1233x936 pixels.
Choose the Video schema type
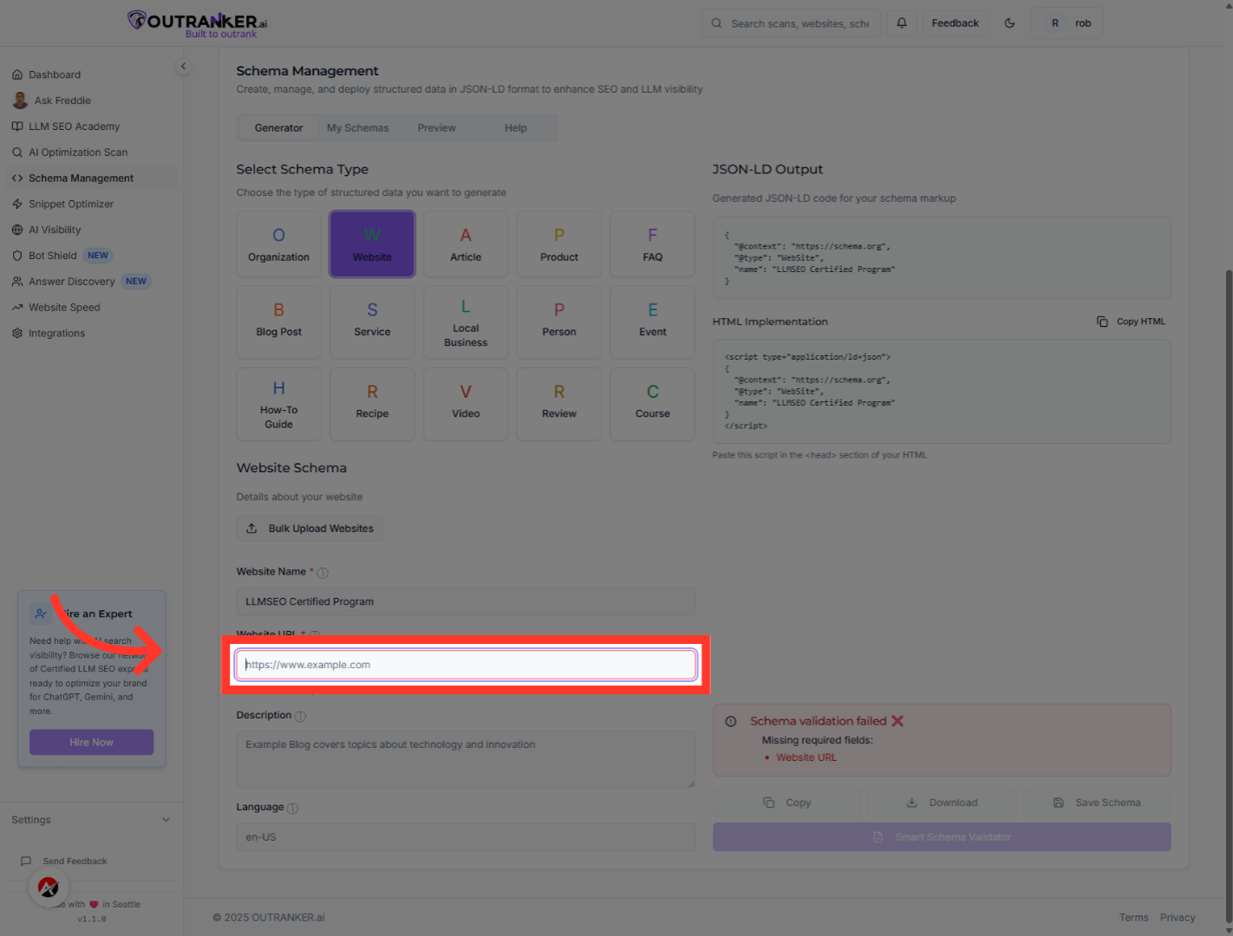click(x=466, y=404)
